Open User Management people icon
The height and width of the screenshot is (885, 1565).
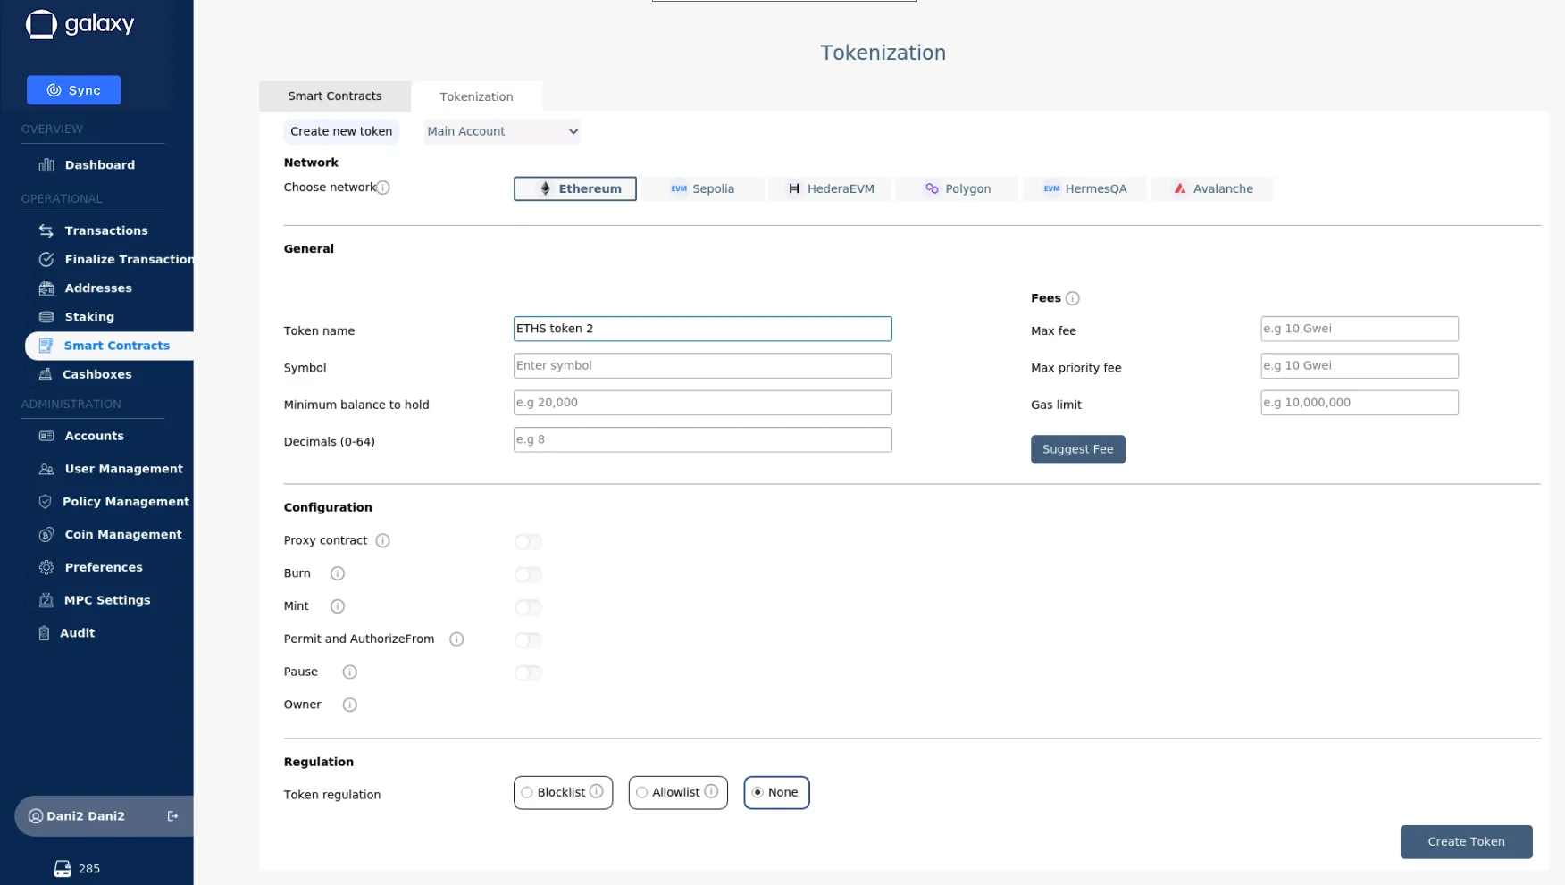(x=46, y=469)
